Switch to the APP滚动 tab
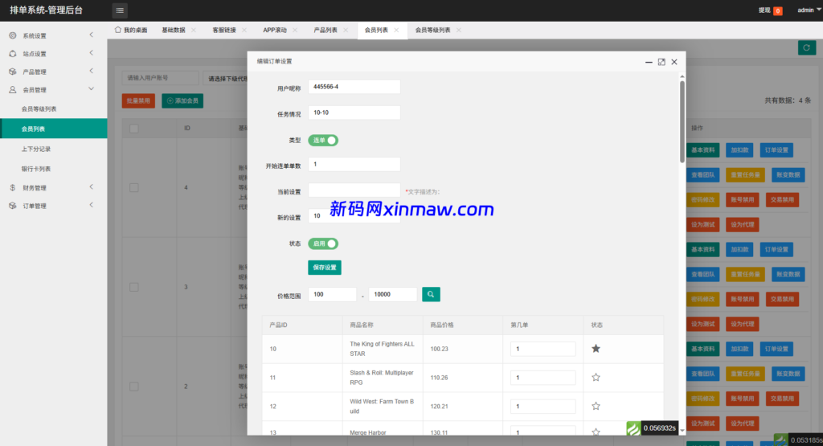 [x=275, y=30]
